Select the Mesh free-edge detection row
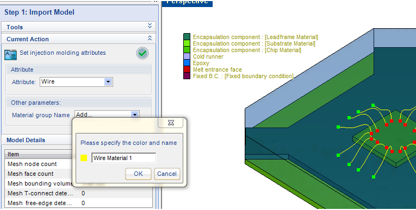The height and width of the screenshot is (210, 416). pyautogui.click(x=79, y=203)
